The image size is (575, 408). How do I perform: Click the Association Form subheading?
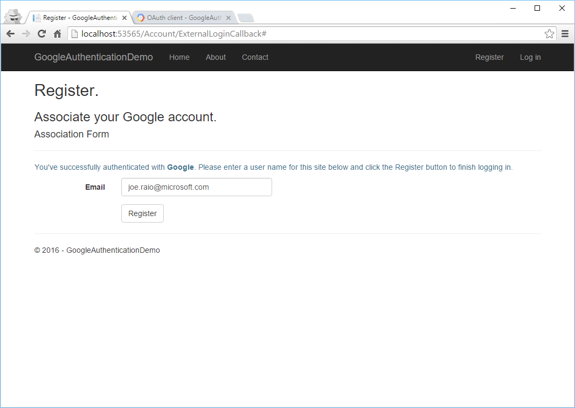coord(72,134)
